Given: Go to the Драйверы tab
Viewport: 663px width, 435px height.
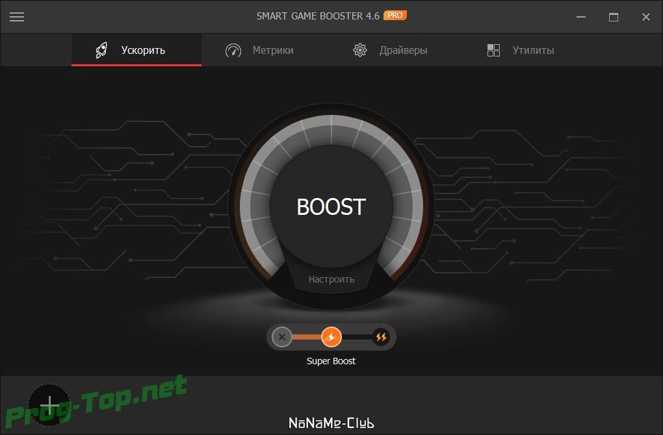Looking at the screenshot, I should (x=390, y=50).
